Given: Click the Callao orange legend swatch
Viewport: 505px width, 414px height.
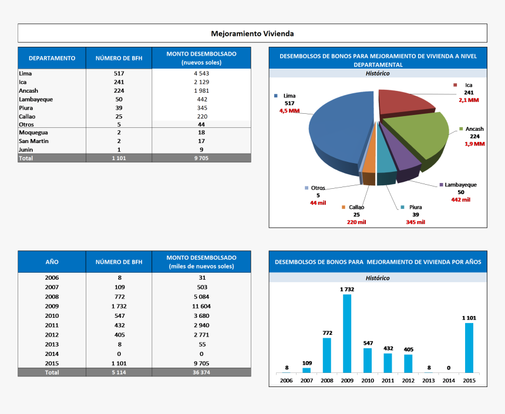Looking at the screenshot, I should pos(344,207).
